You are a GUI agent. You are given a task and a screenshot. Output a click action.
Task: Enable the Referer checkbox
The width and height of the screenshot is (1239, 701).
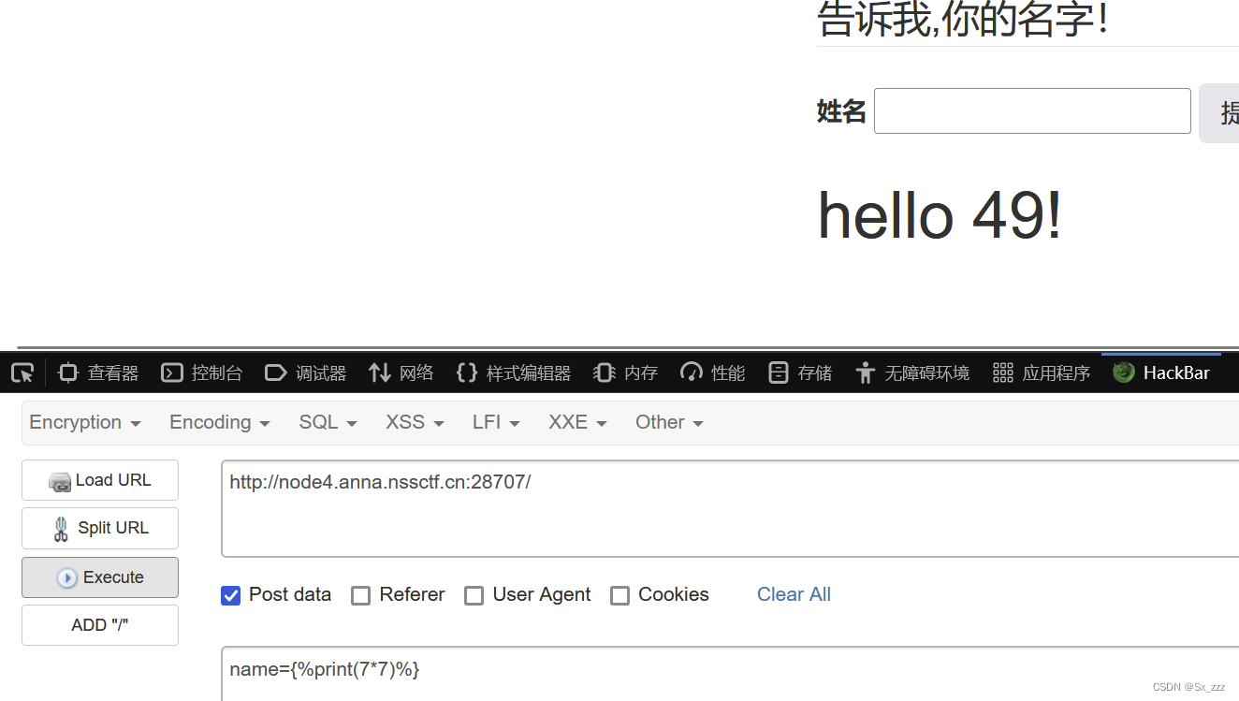click(x=360, y=595)
